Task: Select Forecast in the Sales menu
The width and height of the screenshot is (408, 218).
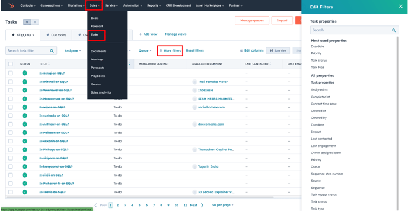Action: 97,27
